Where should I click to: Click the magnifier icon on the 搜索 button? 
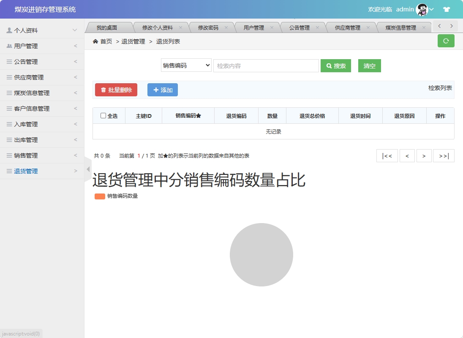point(328,66)
